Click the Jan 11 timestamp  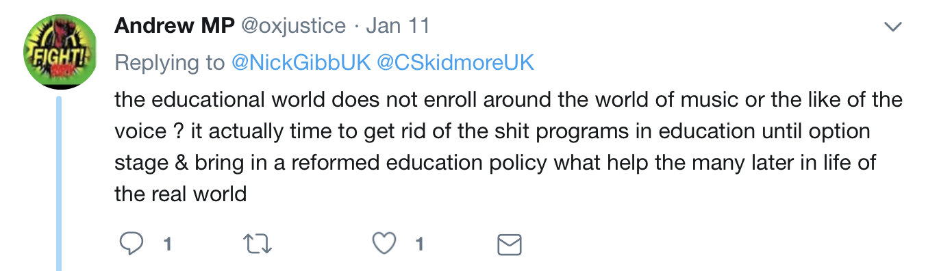(x=398, y=26)
